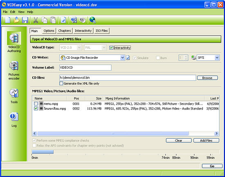Open the Edit menu
This screenshot has height=177, width=225.
tap(13, 12)
